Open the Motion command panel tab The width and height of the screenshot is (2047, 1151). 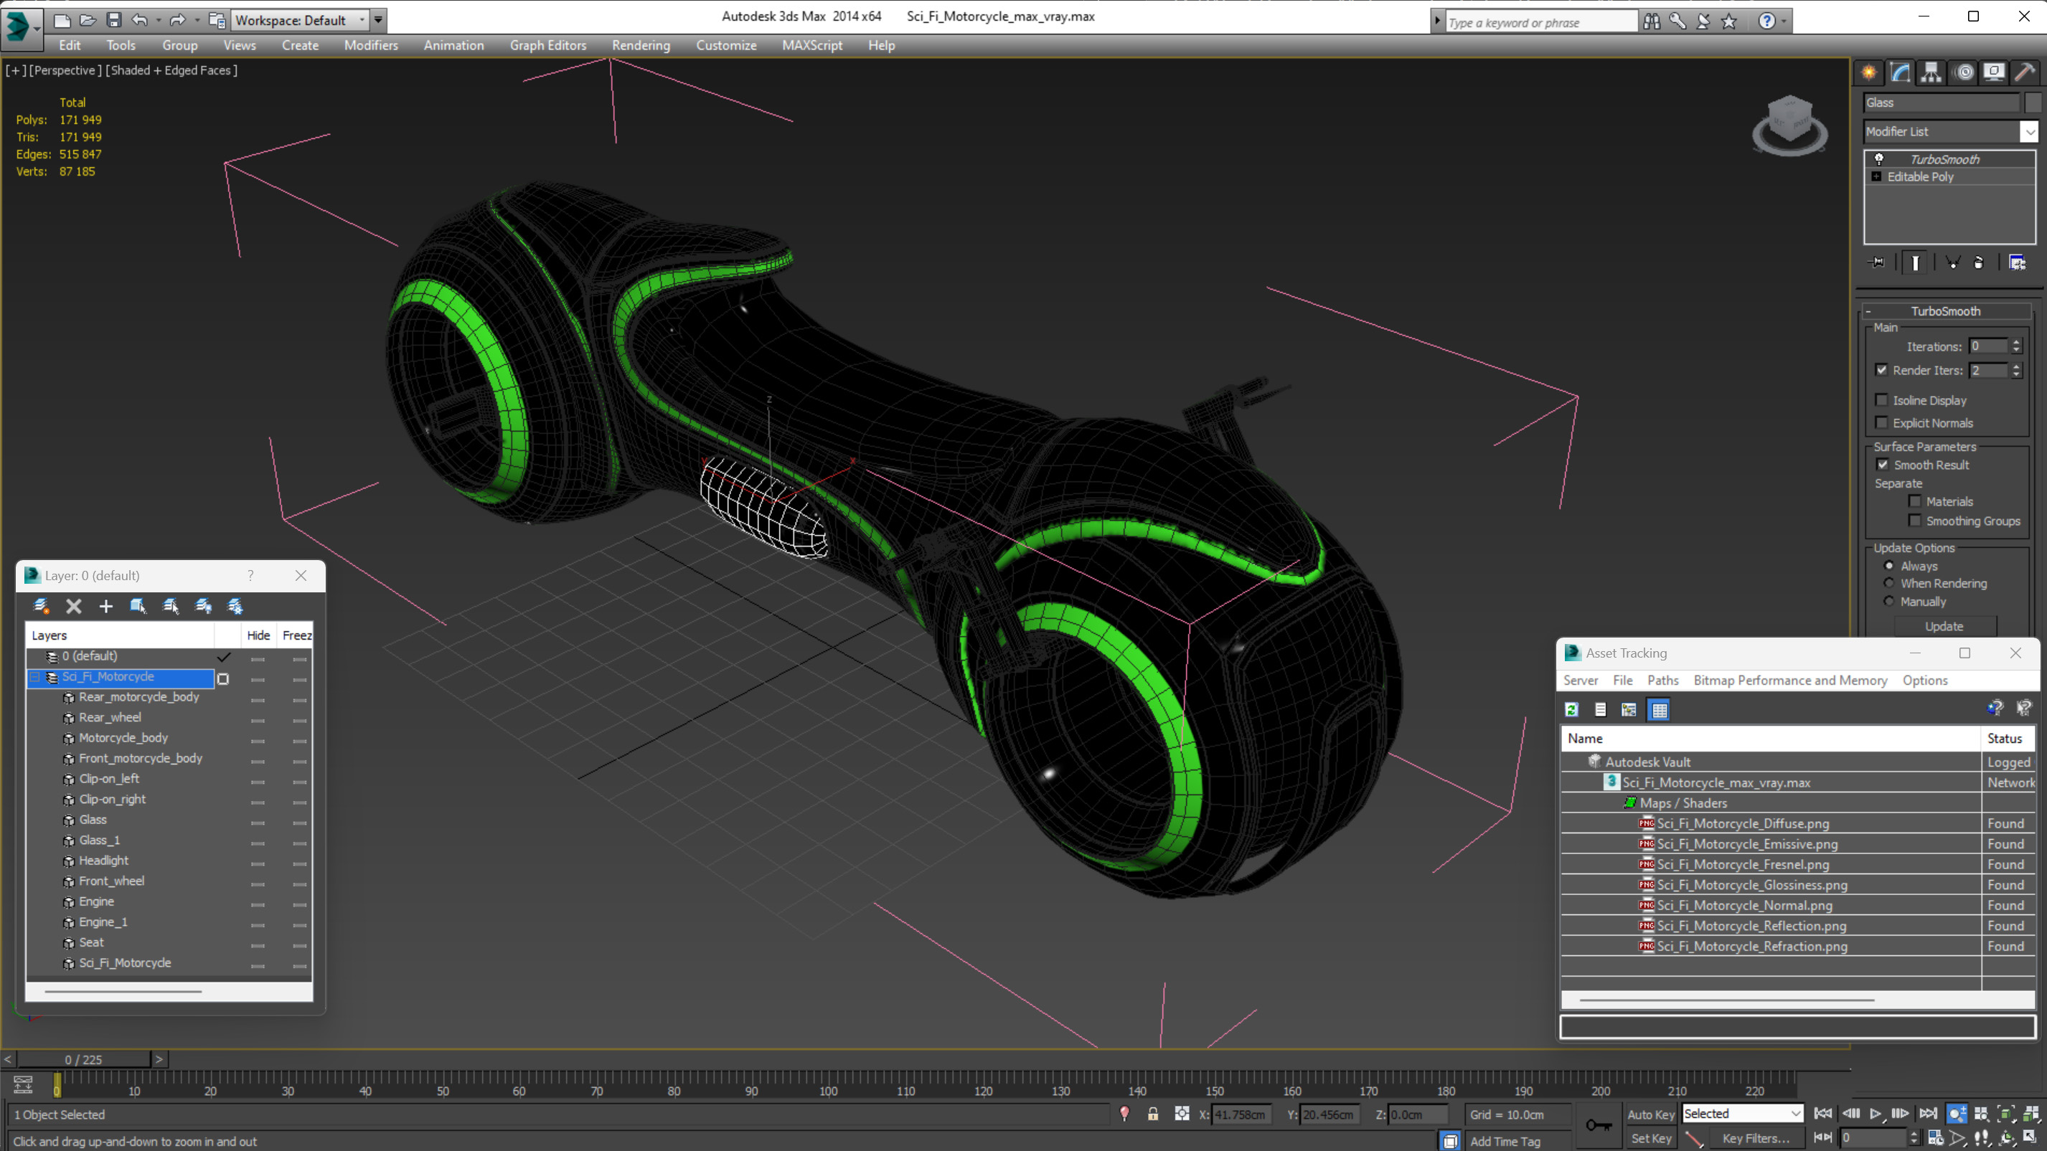1964,73
